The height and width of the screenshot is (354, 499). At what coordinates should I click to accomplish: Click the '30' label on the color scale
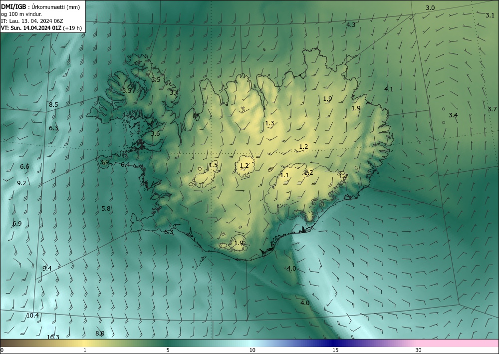pyautogui.click(x=419, y=350)
